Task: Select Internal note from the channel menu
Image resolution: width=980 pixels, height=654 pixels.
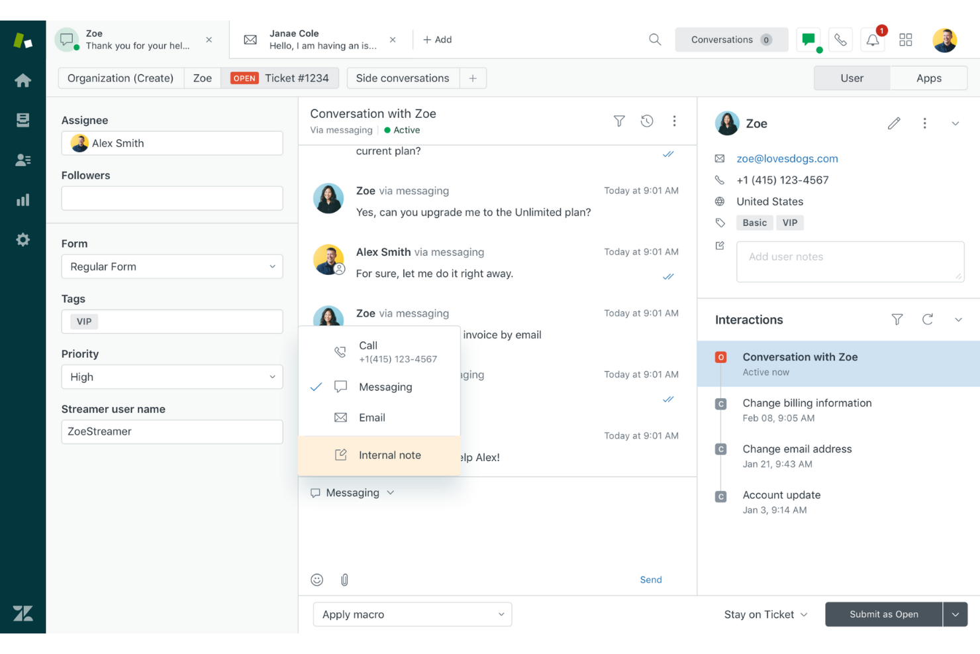Action: [x=389, y=455]
